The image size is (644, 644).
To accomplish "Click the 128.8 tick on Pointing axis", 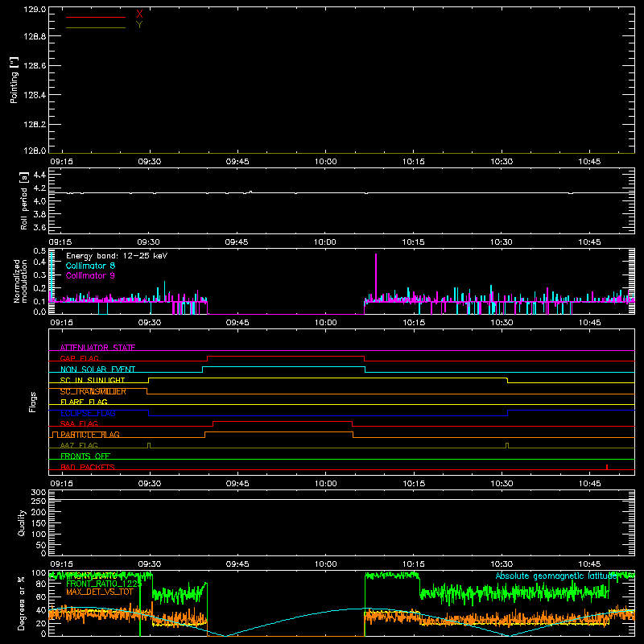I will [x=35, y=36].
